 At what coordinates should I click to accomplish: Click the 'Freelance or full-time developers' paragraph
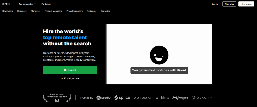pos(69,57)
